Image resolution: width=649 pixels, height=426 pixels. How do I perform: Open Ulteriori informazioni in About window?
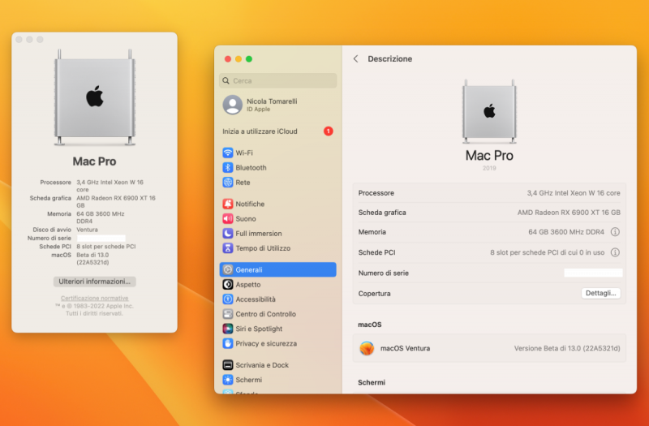94,282
